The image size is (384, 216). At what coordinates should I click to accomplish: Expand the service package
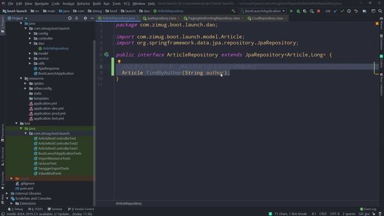(x=30, y=58)
